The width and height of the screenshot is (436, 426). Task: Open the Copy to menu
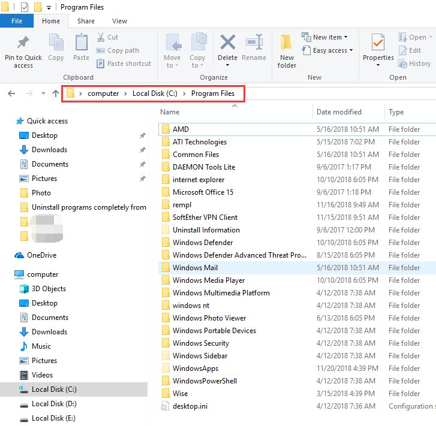[x=197, y=51]
